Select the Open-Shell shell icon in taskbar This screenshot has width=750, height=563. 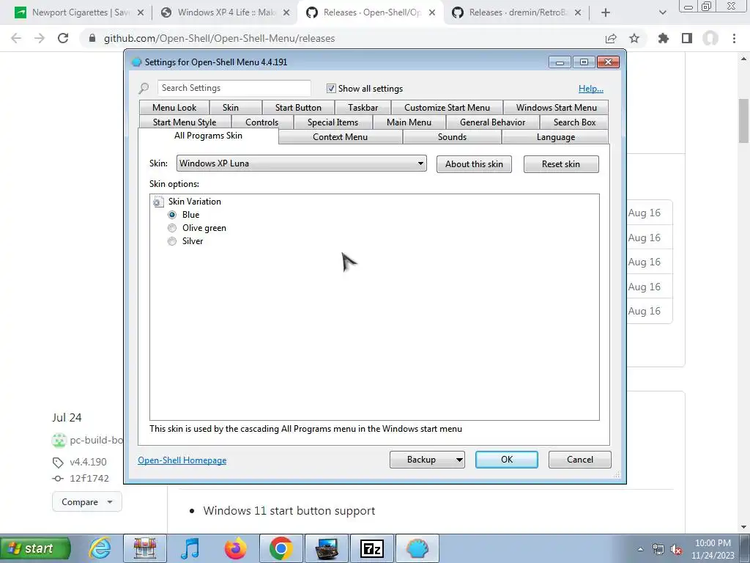pyautogui.click(x=417, y=548)
